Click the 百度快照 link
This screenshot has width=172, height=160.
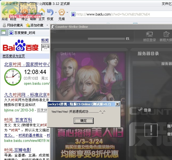tap(42, 110)
